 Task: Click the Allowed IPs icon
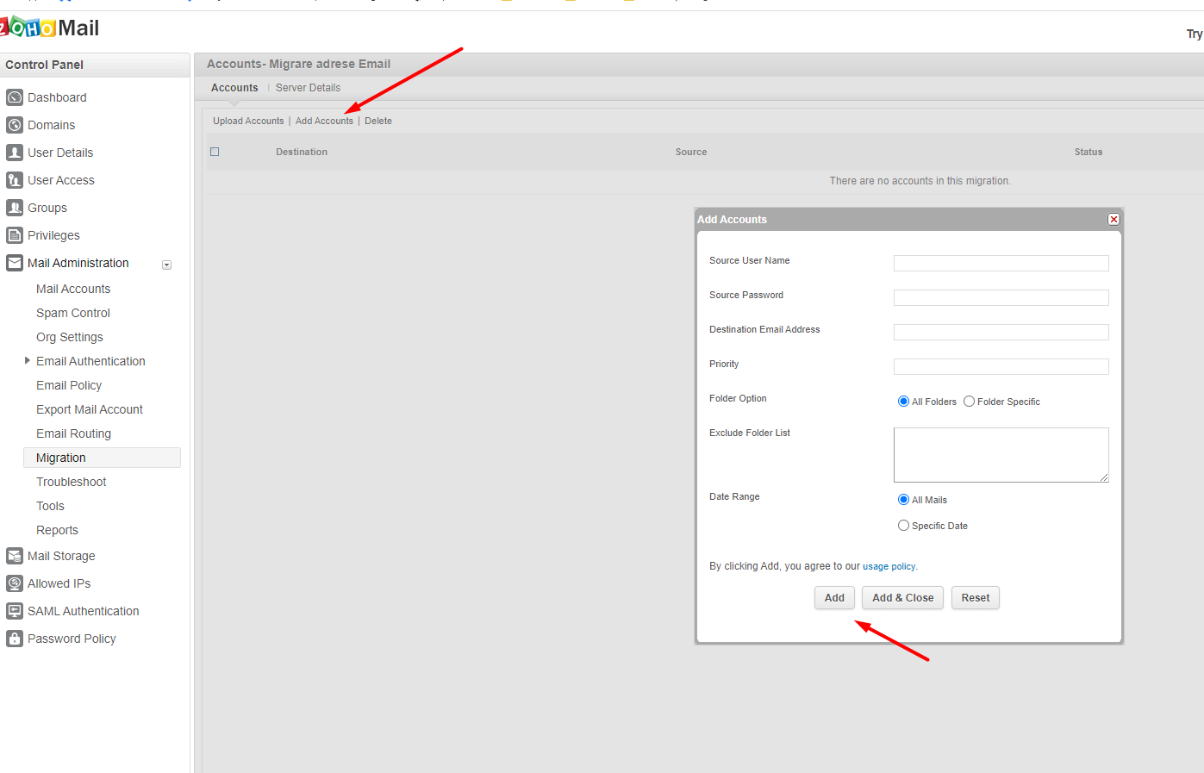14,583
